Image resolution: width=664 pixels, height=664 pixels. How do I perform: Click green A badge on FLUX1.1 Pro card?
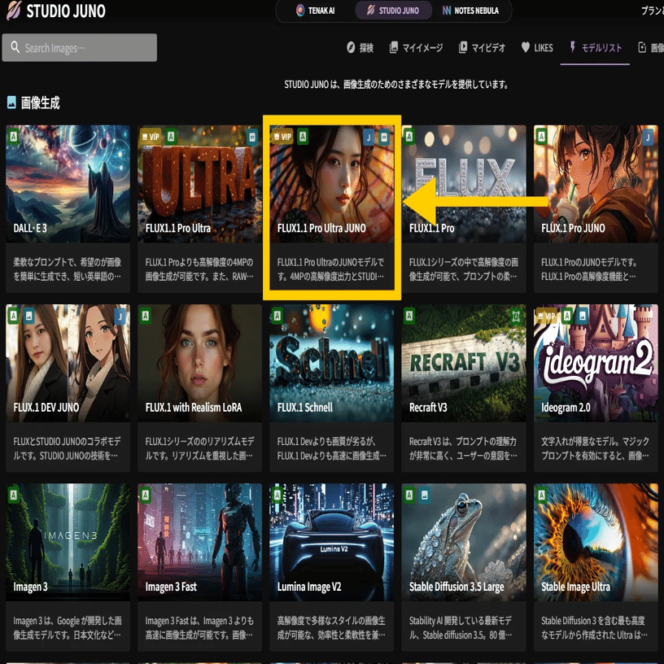409,137
